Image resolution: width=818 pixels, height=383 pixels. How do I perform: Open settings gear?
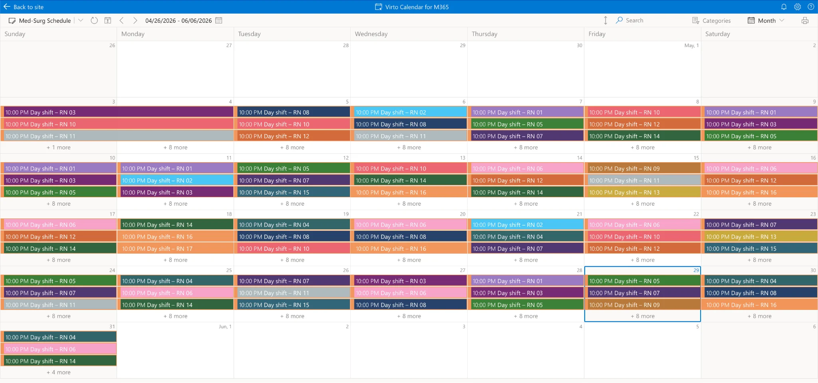(x=797, y=7)
